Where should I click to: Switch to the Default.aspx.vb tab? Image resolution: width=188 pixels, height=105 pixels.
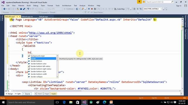(27, 17)
